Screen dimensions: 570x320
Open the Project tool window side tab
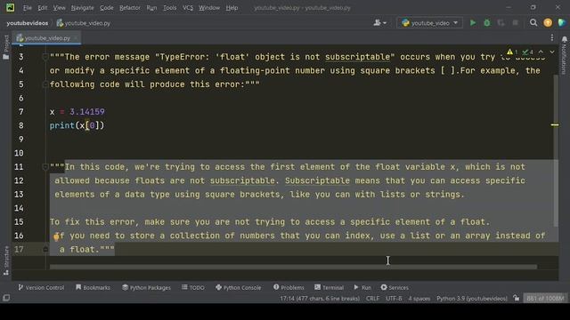point(6,47)
